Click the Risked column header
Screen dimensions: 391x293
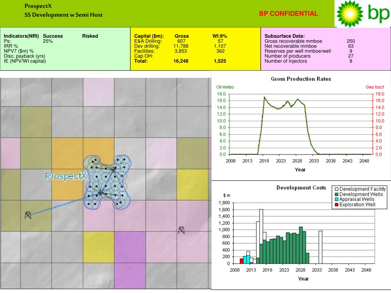pos(90,36)
